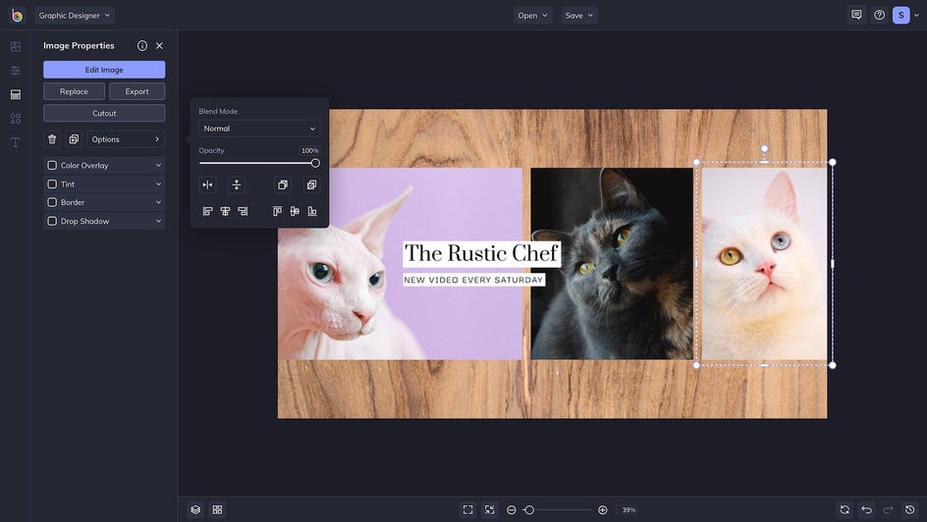Viewport: 927px width, 522px height.
Task: Align the image to top edges
Action: click(x=277, y=211)
